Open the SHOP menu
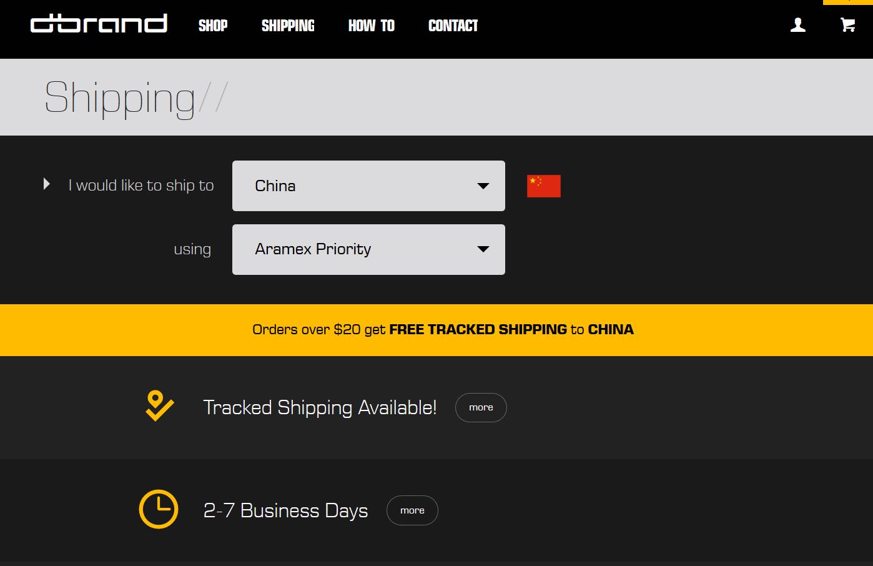 213,26
